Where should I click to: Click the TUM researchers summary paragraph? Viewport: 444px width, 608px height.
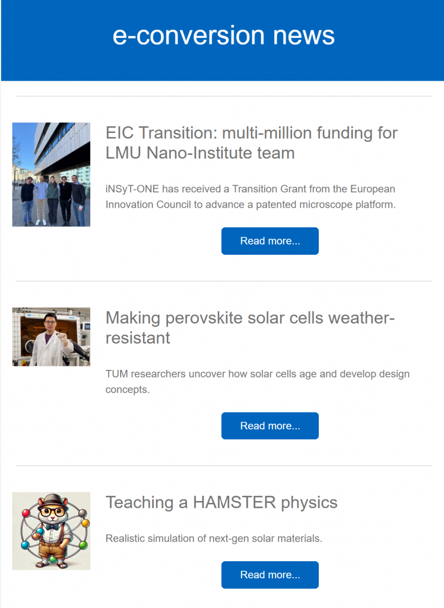pyautogui.click(x=258, y=382)
